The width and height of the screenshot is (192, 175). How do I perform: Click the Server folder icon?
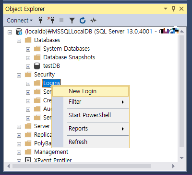(x=28, y=126)
